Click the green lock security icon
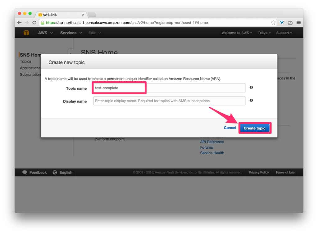This screenshot has width=318, height=234. [43, 23]
